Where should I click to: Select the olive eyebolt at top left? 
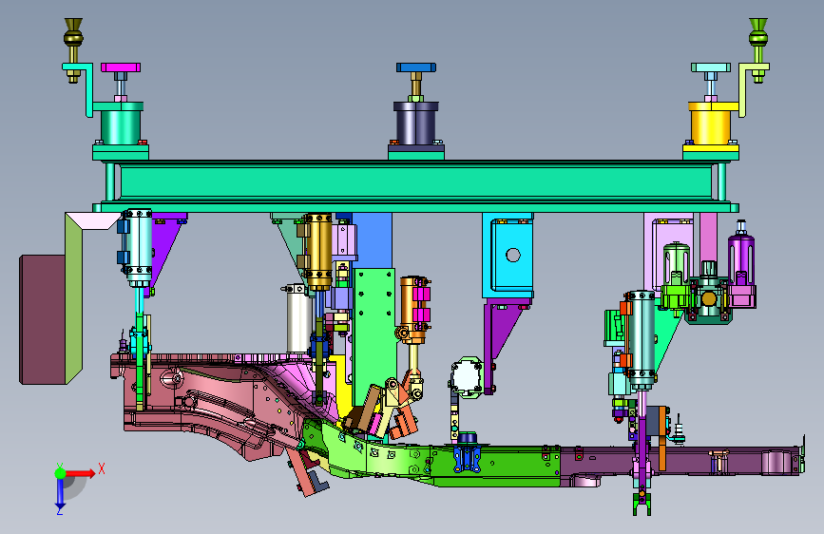click(x=73, y=50)
